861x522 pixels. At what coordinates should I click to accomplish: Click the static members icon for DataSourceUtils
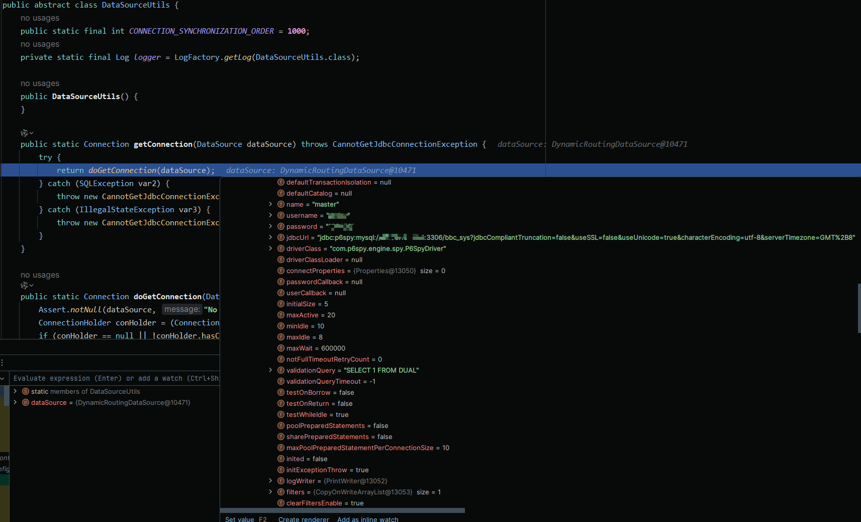pyautogui.click(x=26, y=391)
